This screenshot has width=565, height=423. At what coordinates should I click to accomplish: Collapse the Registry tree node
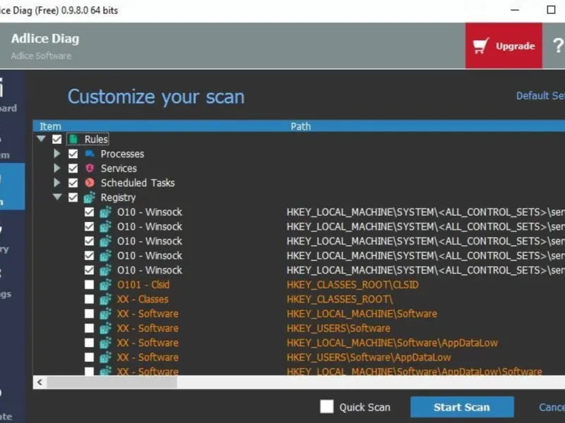[57, 197]
